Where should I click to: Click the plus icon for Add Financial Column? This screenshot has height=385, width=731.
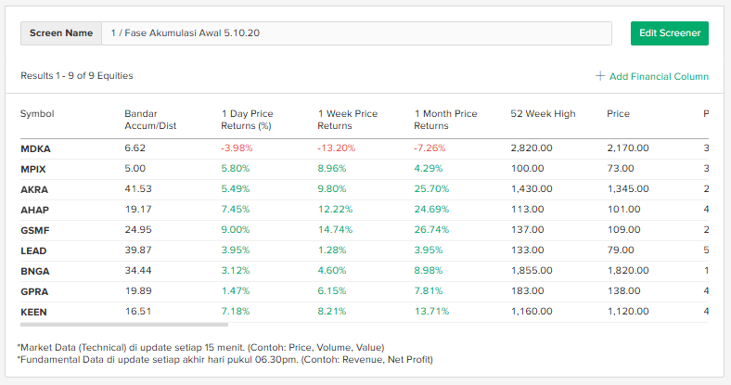tap(600, 76)
